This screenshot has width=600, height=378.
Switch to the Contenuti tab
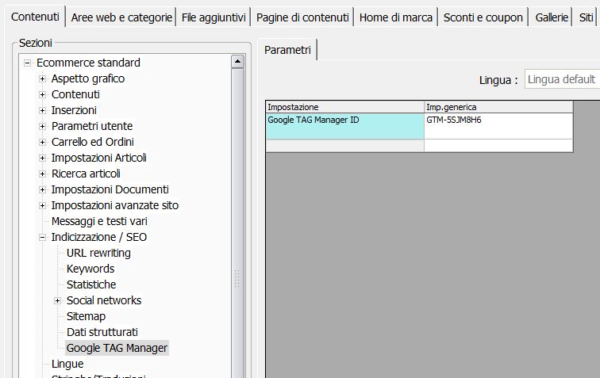tap(35, 17)
